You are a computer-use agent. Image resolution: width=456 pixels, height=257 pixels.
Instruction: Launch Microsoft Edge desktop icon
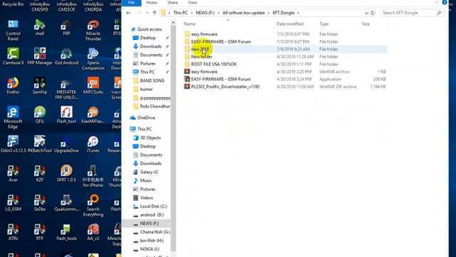coord(13,118)
